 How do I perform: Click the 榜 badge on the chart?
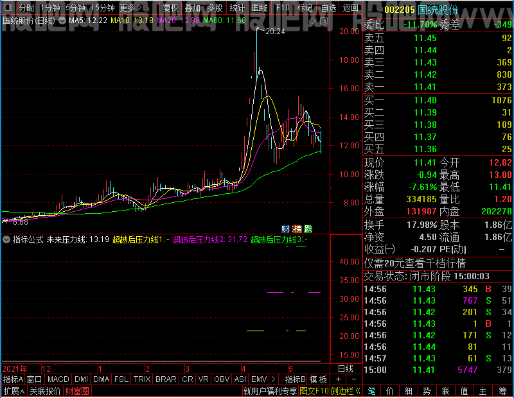tap(297, 229)
